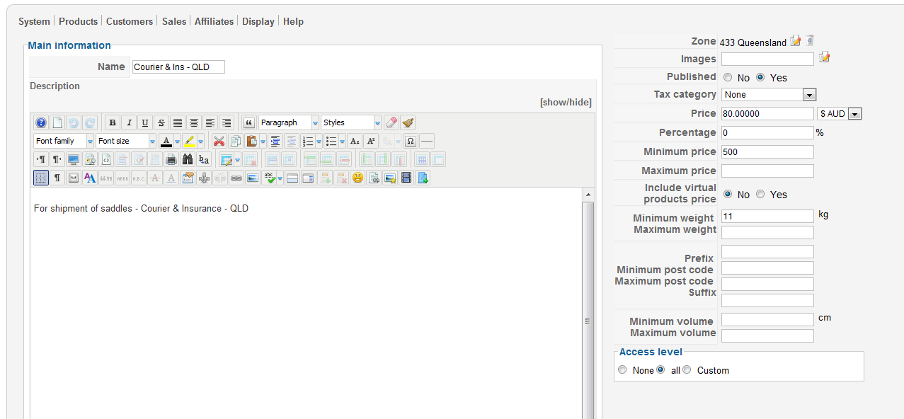Open the Paragraph format dropdown
Viewport: 904px width, 419px height.
[x=289, y=122]
